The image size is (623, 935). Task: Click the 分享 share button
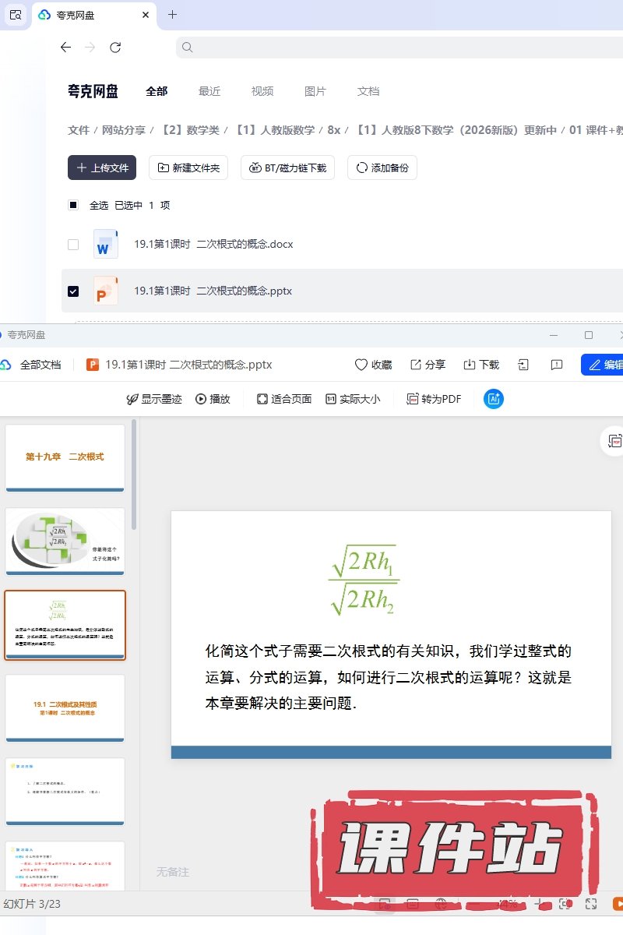pyautogui.click(x=428, y=365)
